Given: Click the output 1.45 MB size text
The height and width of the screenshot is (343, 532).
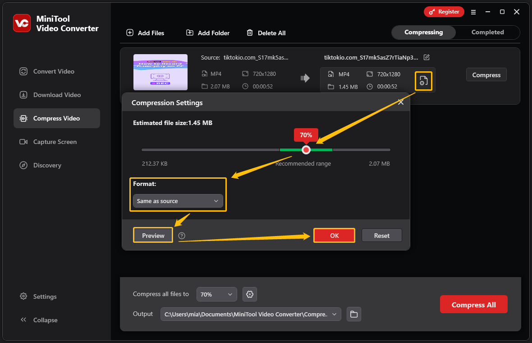Looking at the screenshot, I should pos(348,87).
